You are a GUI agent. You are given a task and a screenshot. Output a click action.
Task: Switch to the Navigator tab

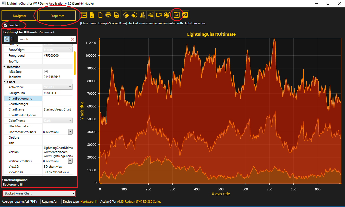[19, 16]
